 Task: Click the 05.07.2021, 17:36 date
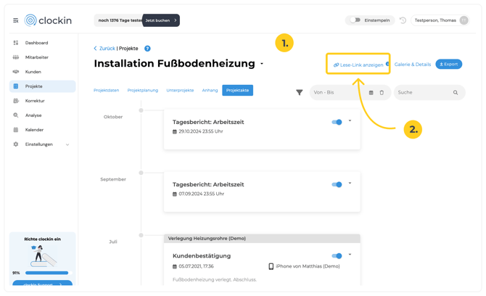(x=196, y=266)
